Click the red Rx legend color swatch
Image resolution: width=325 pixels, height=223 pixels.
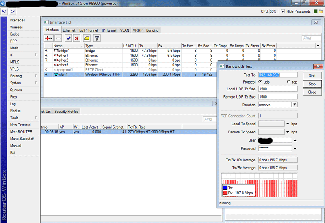[225, 193]
